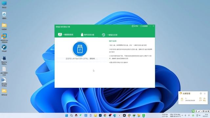Screen dimensions: 210x118
Task: Open Google Chrome from the taskbar
Action: pyautogui.click(x=105, y=115)
